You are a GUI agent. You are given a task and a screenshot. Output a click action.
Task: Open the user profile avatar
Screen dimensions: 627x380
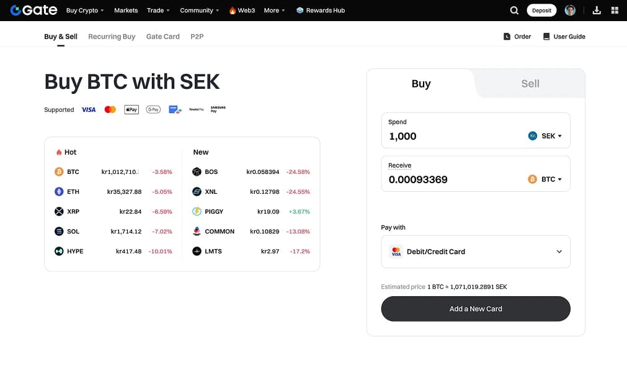(570, 11)
